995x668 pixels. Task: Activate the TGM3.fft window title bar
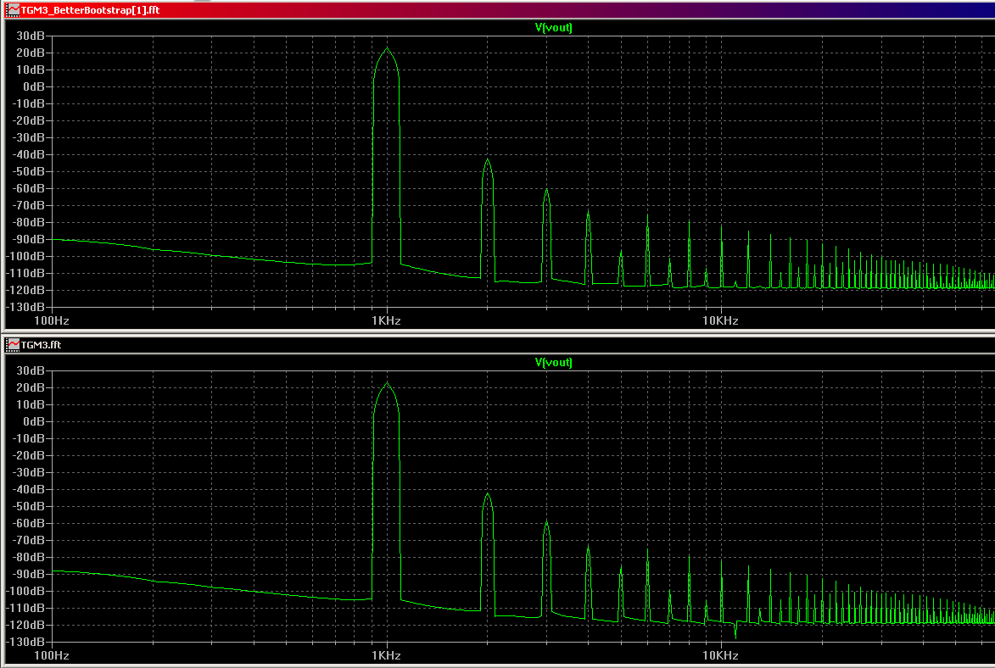click(x=500, y=344)
